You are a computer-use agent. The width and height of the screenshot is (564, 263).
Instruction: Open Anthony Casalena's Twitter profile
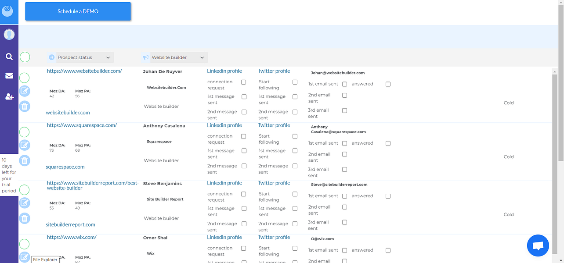(x=274, y=125)
